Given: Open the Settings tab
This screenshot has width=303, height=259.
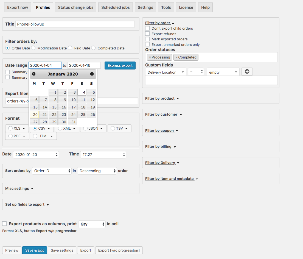Looking at the screenshot, I should tap(145, 7).
